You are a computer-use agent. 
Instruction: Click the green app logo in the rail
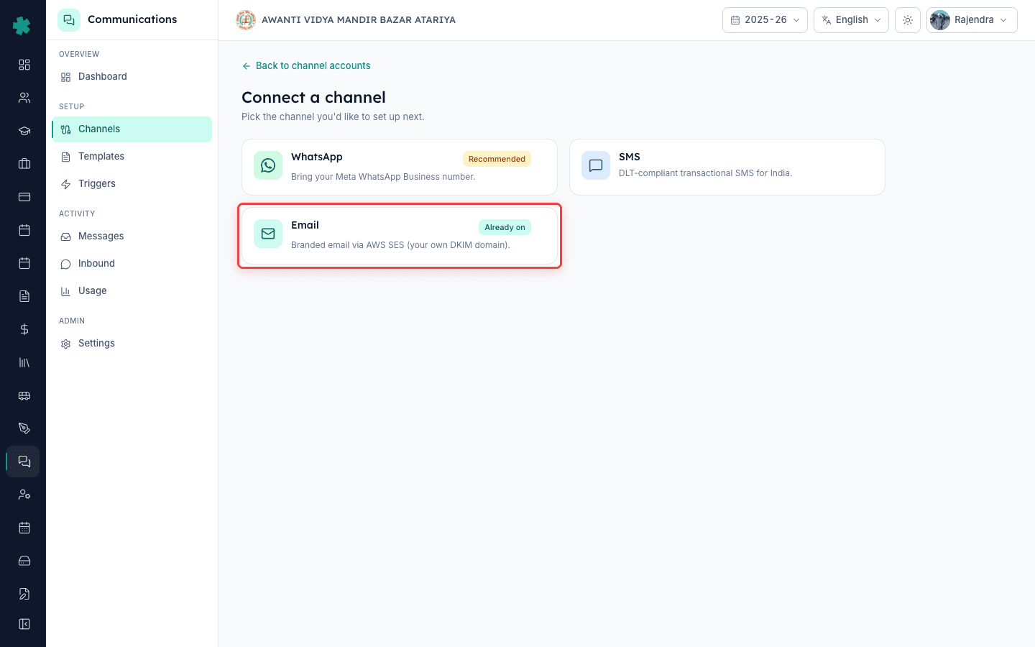22,26
